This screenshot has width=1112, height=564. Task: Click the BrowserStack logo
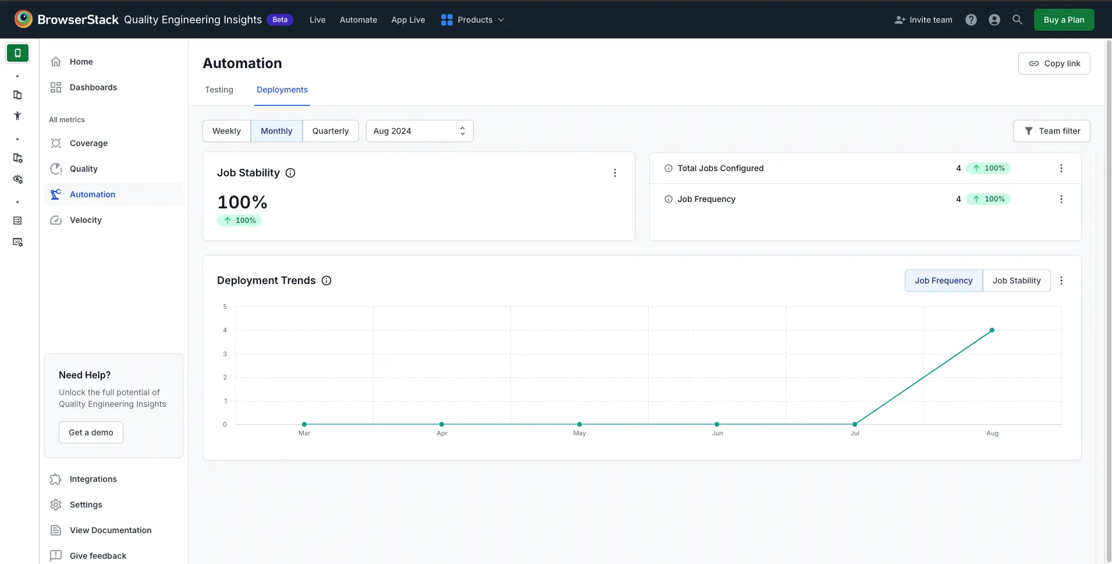(23, 19)
